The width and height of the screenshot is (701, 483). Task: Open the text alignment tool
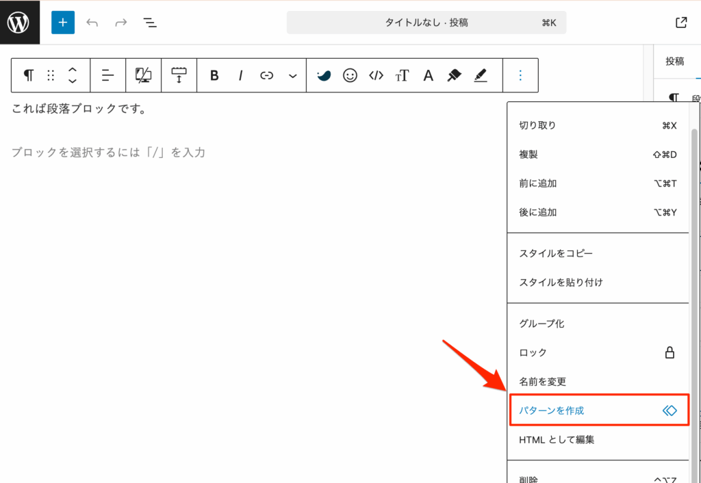107,75
